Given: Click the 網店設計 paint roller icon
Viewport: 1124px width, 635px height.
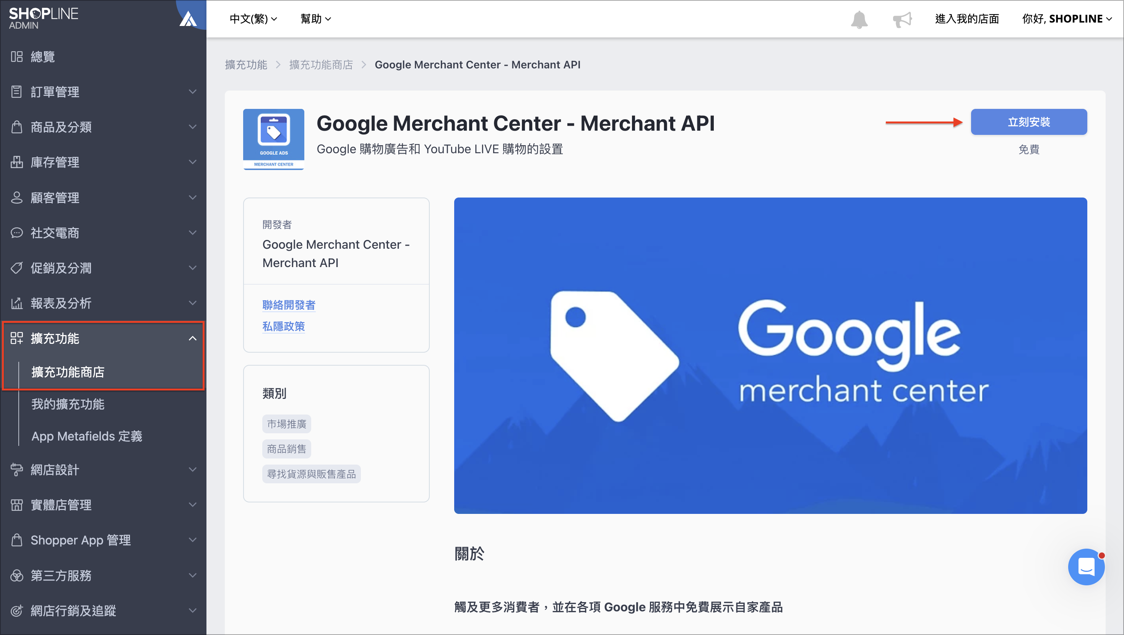Looking at the screenshot, I should tap(16, 470).
